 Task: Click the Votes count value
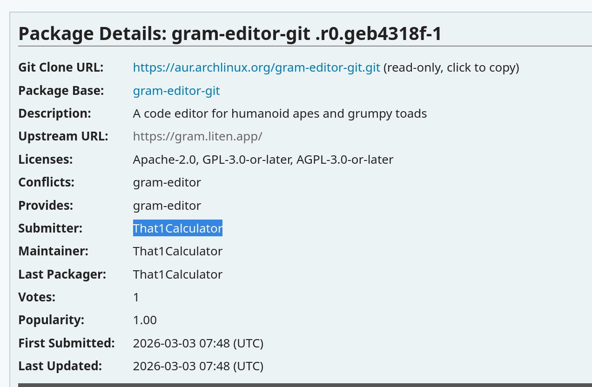click(x=136, y=297)
